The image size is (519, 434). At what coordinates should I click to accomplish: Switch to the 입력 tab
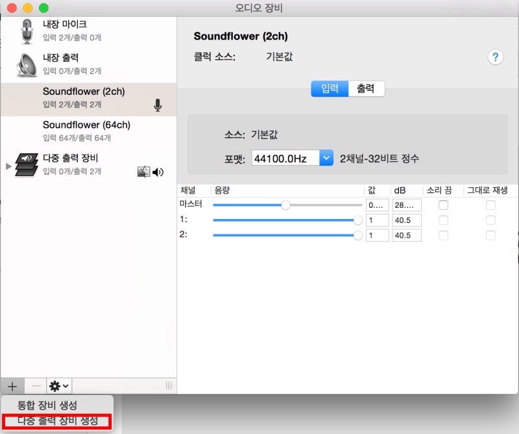pos(330,88)
